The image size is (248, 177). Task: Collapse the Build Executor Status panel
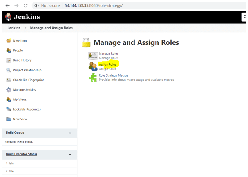(70, 154)
